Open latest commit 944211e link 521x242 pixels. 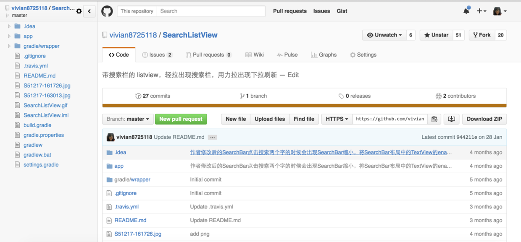467,137
